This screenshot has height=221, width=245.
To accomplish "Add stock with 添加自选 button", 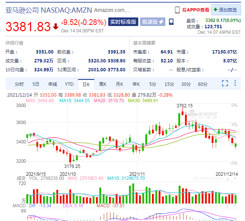I will [226, 10].
